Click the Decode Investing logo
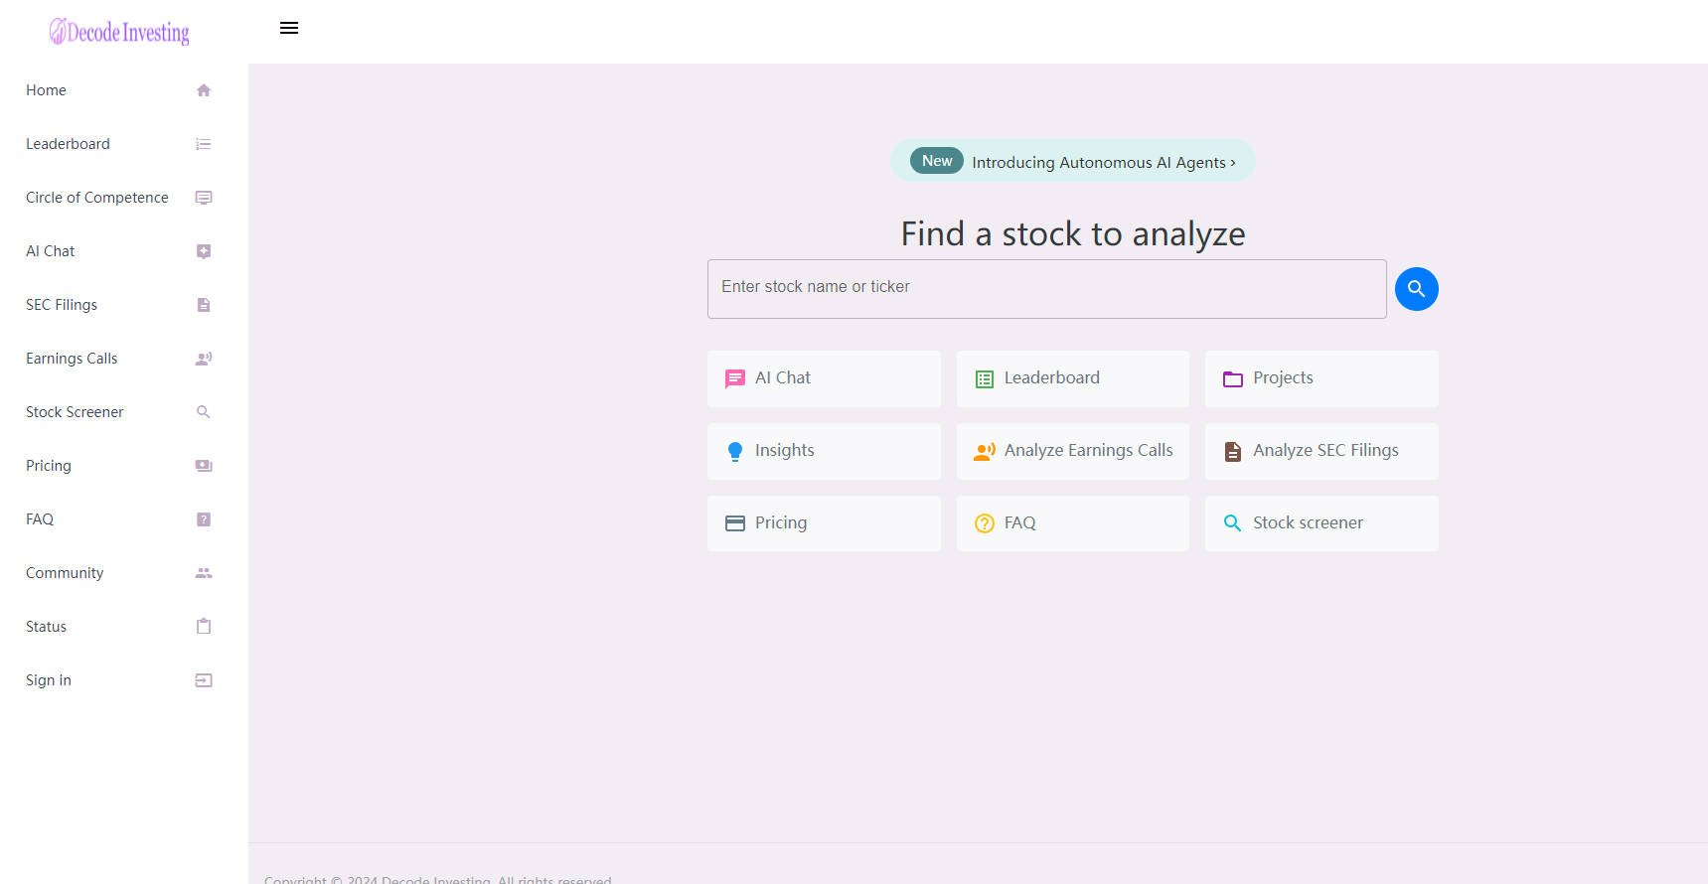This screenshot has width=1708, height=884. (x=119, y=32)
